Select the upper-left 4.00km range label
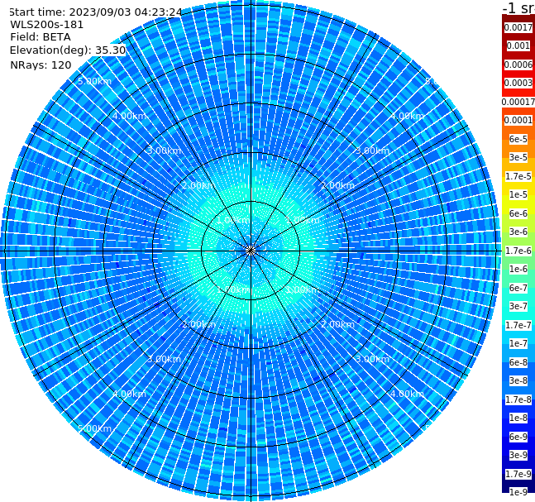535x502 pixels. click(x=129, y=116)
